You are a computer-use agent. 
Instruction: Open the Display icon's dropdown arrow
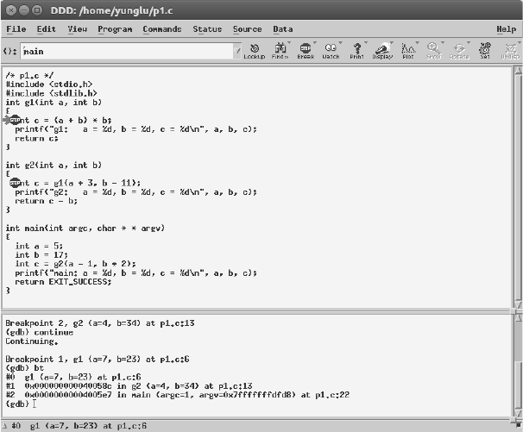point(392,42)
